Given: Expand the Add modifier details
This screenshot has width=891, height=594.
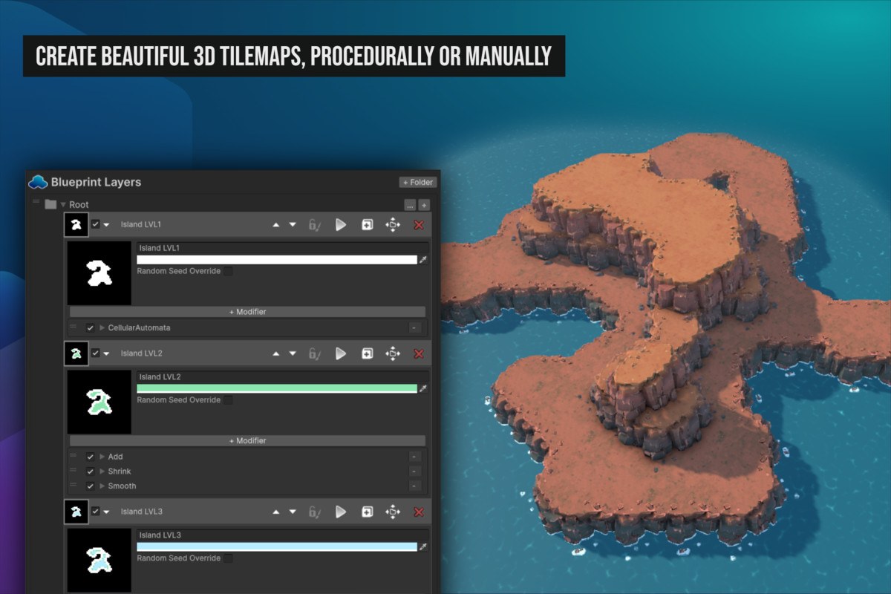Looking at the screenshot, I should coord(102,457).
